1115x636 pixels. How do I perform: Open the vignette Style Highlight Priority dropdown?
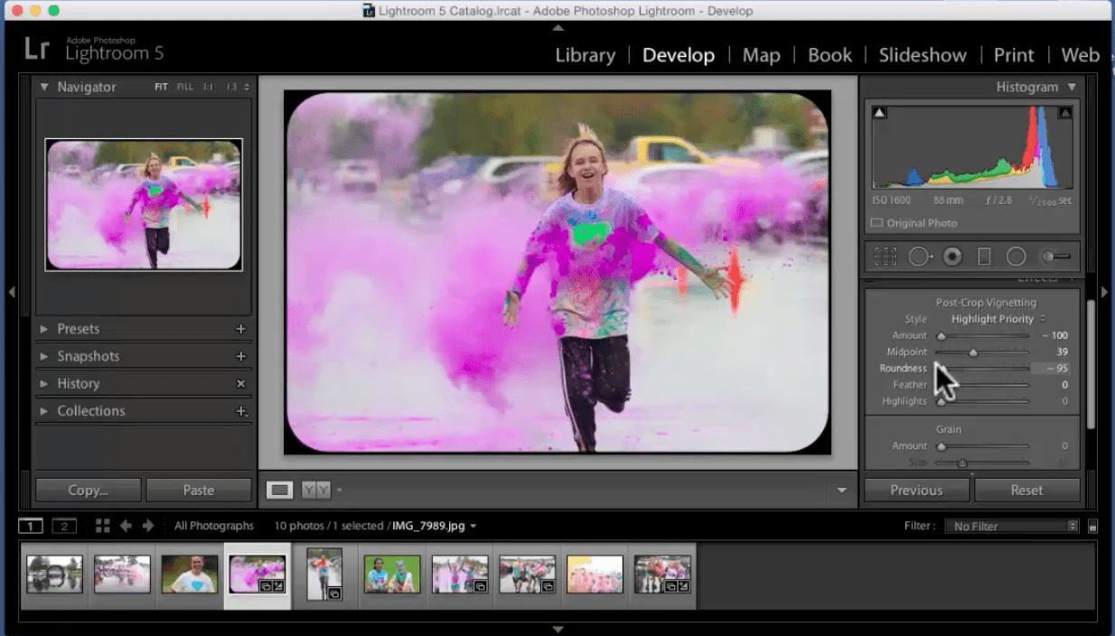[998, 319]
